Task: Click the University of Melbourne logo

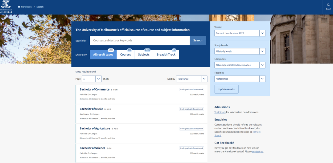Action: (6, 7)
